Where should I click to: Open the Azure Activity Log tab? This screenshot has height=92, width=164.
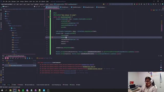(30, 85)
